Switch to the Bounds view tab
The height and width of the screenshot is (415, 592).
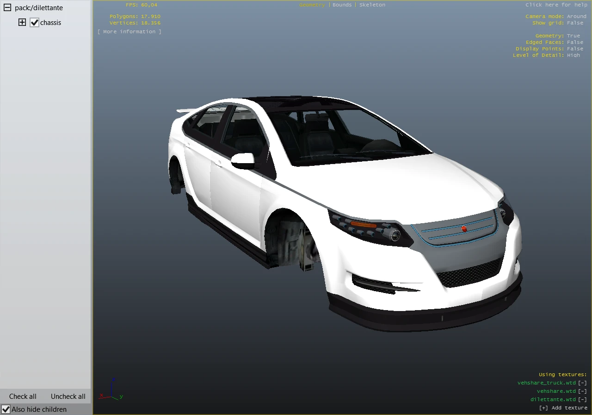click(x=342, y=5)
